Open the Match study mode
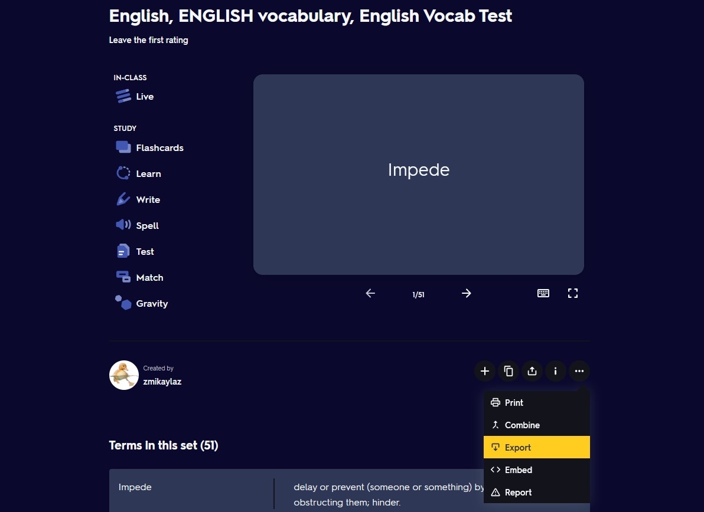704x512 pixels. [149, 277]
